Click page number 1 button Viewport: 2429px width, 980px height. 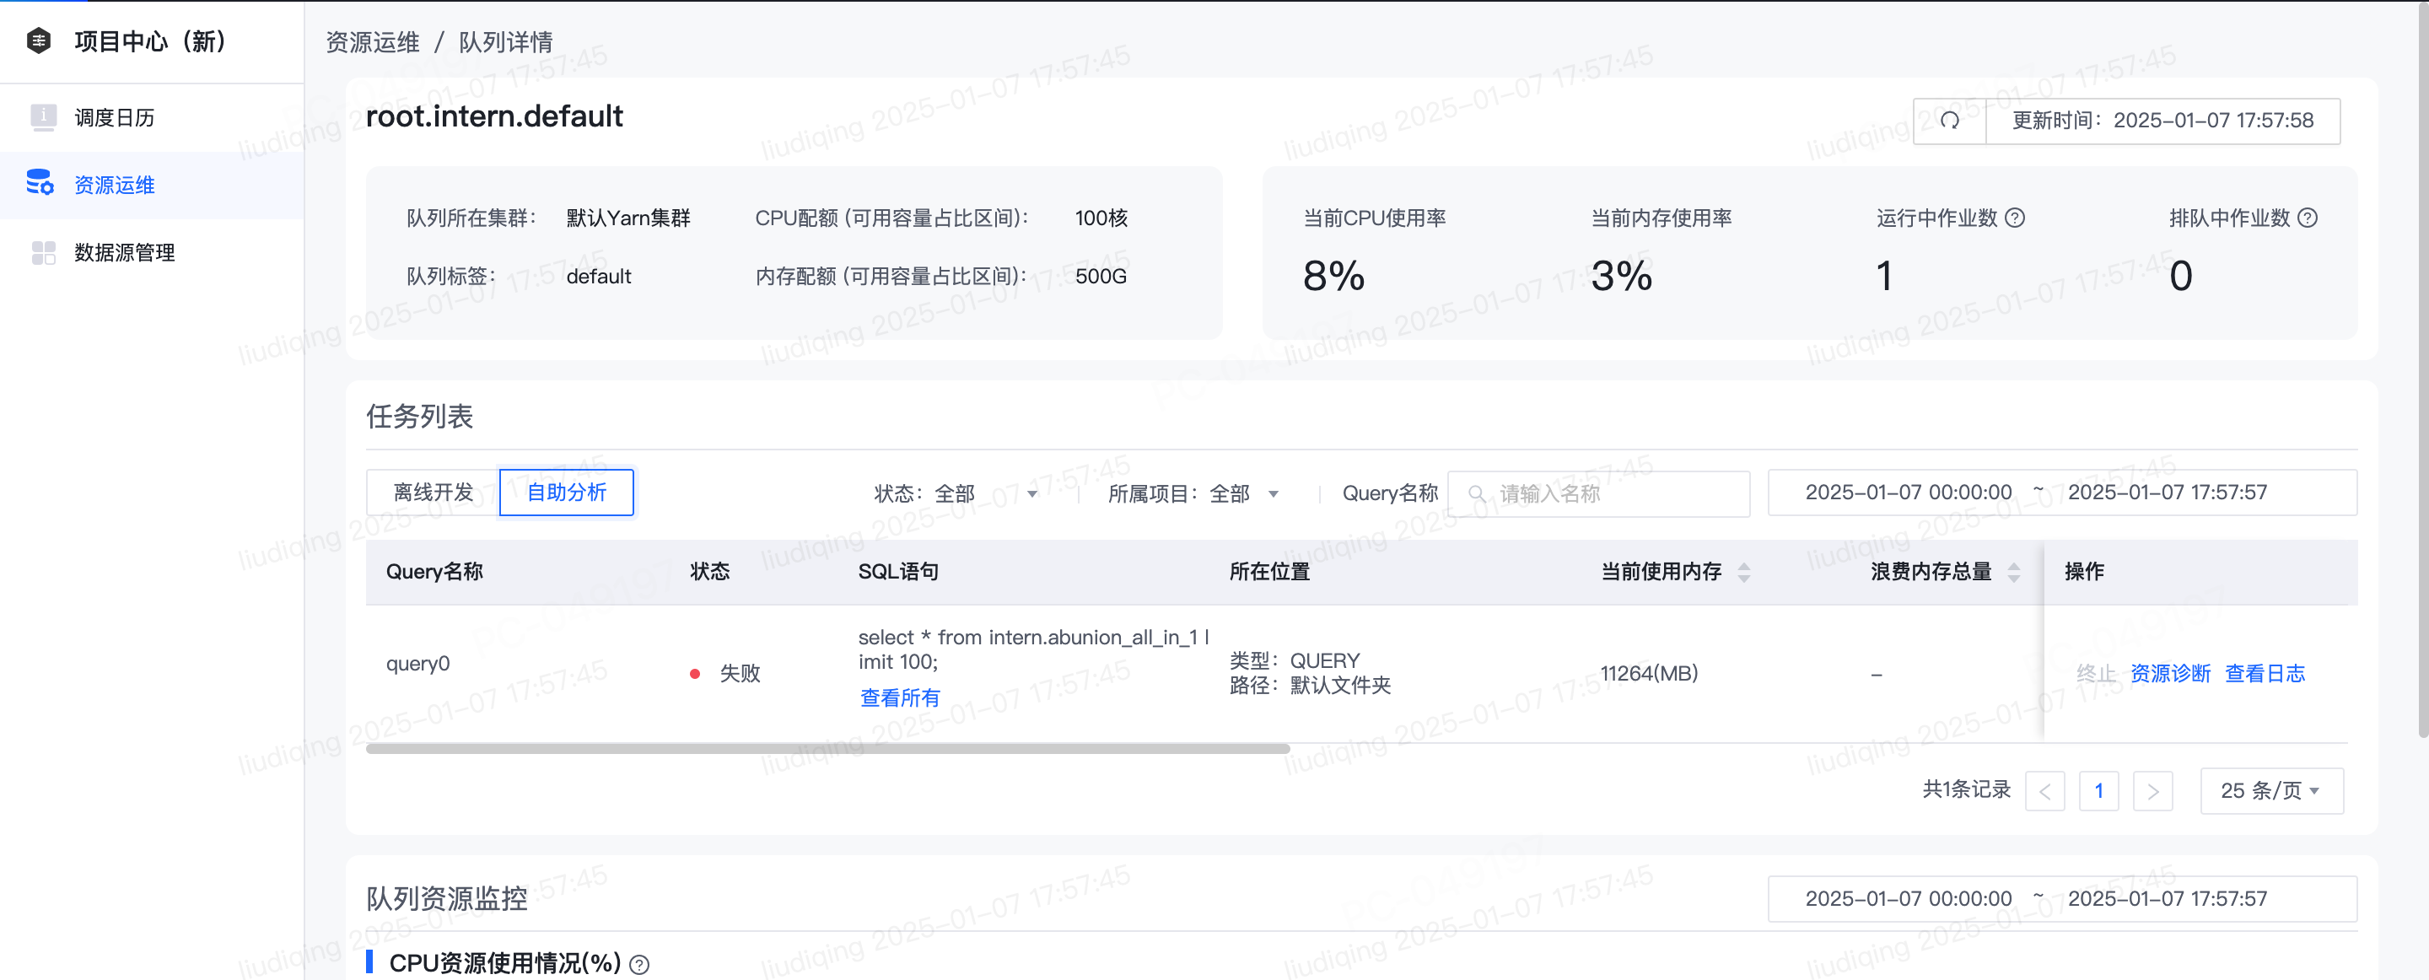pos(2098,790)
